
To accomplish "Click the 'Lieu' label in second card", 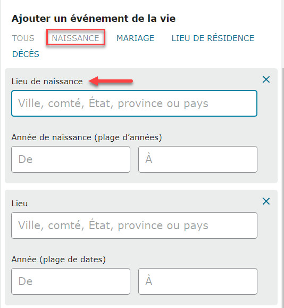I will point(20,204).
